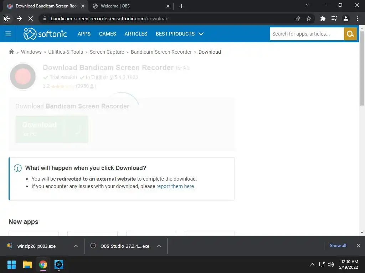
Task: Open ARTICLES navigation menu
Action: coord(136,34)
